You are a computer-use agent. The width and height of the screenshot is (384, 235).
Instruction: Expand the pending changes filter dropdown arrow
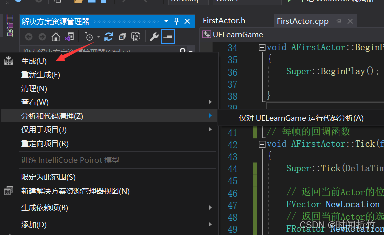[x=99, y=37]
